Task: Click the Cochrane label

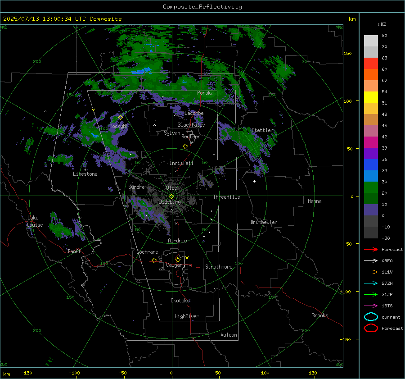Action: pyautogui.click(x=147, y=252)
